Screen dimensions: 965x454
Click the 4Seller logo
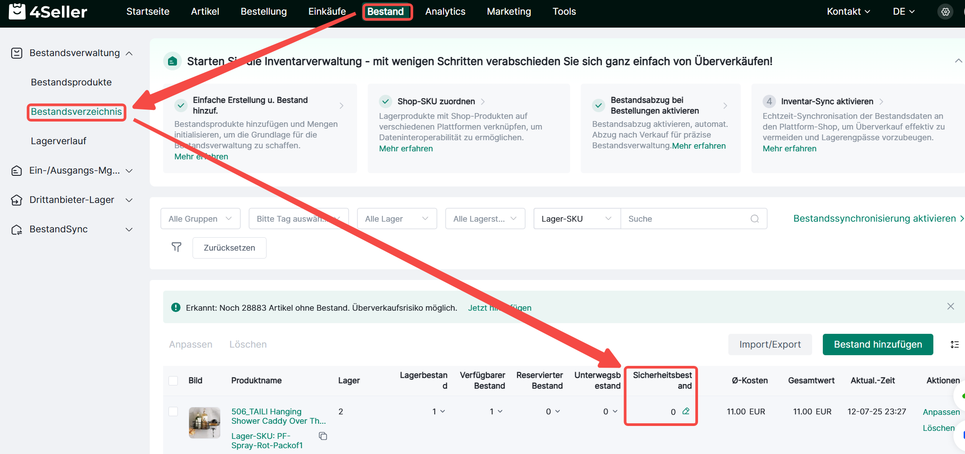[48, 12]
